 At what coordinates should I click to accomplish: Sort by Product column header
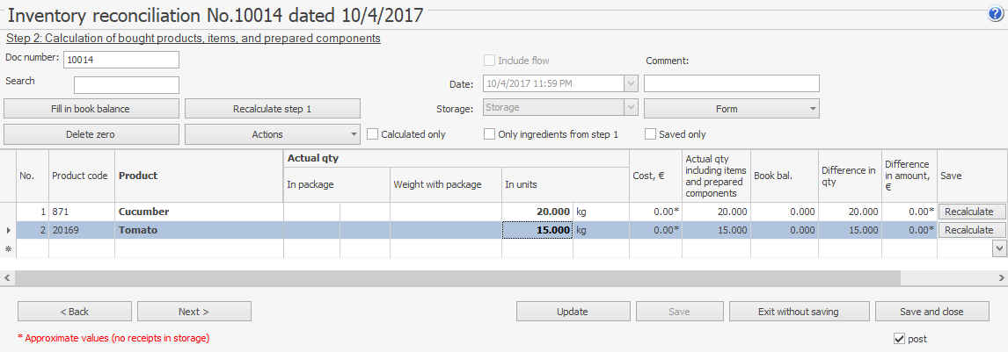pos(199,176)
